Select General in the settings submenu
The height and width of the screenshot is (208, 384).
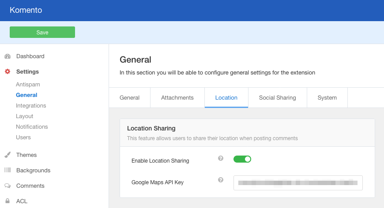tap(26, 95)
